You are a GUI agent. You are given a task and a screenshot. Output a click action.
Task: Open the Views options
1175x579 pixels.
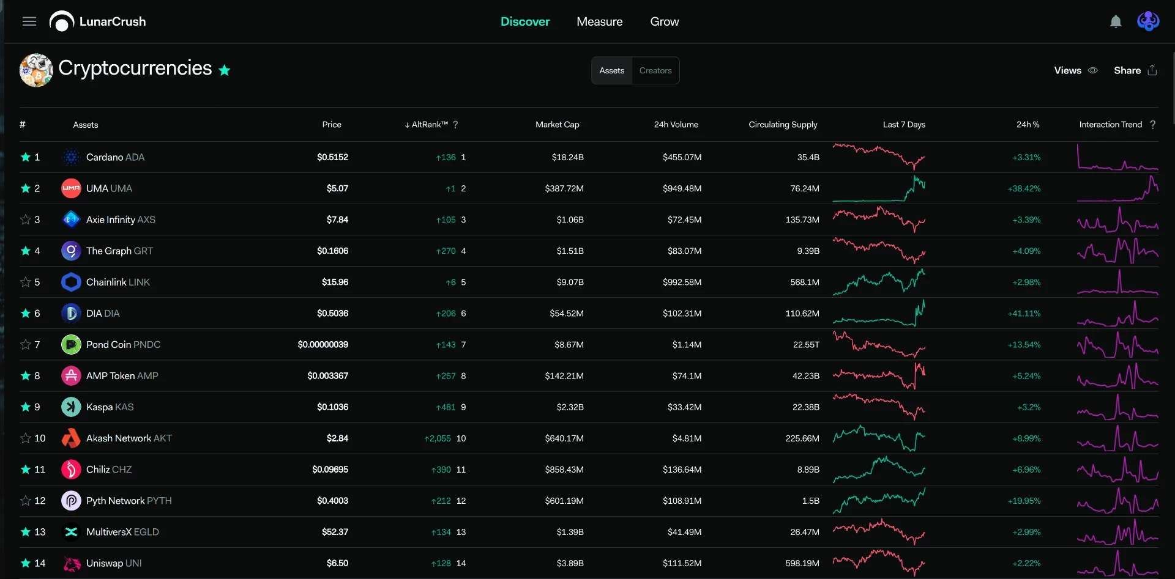coord(1076,70)
